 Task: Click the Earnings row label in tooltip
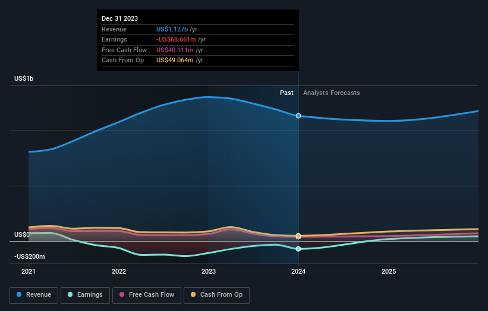(x=114, y=39)
